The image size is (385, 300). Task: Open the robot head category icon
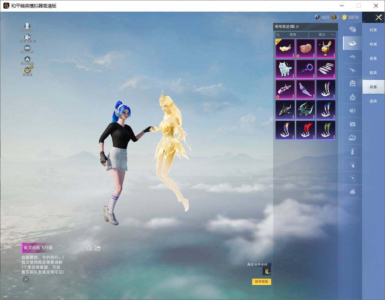[353, 97]
